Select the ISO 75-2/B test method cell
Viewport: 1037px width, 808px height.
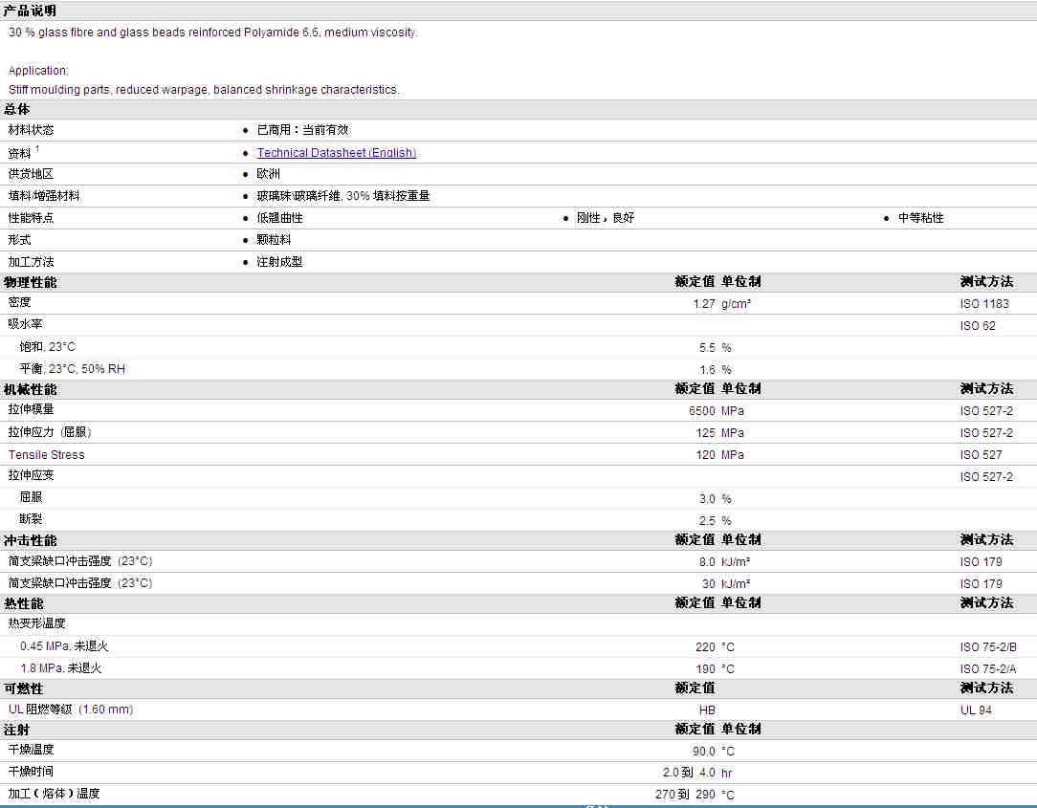point(988,647)
